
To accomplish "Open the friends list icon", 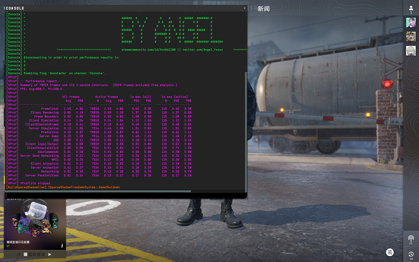I will point(411,9).
